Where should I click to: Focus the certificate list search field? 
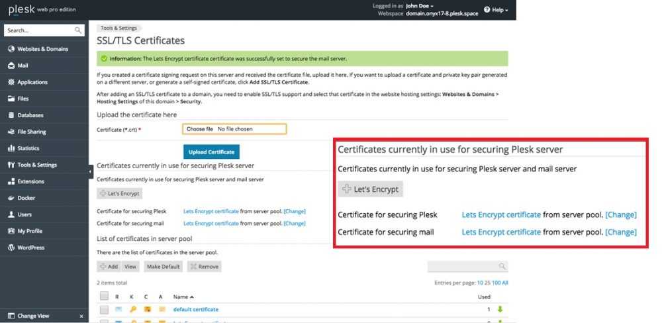(x=468, y=266)
